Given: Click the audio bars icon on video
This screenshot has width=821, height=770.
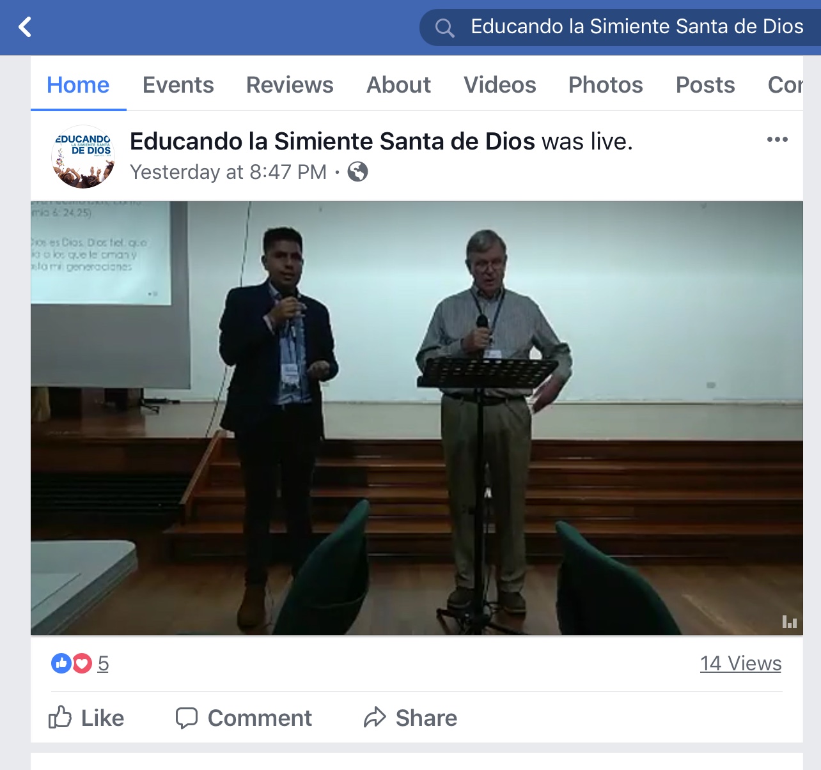Looking at the screenshot, I should tap(790, 622).
